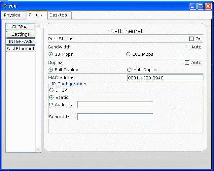
Task: Click the GLOBAL section button
Action: tap(20, 27)
